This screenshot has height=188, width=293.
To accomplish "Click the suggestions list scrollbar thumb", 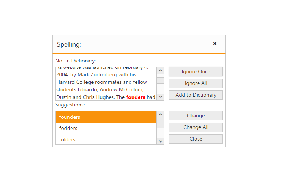I will [x=160, y=123].
